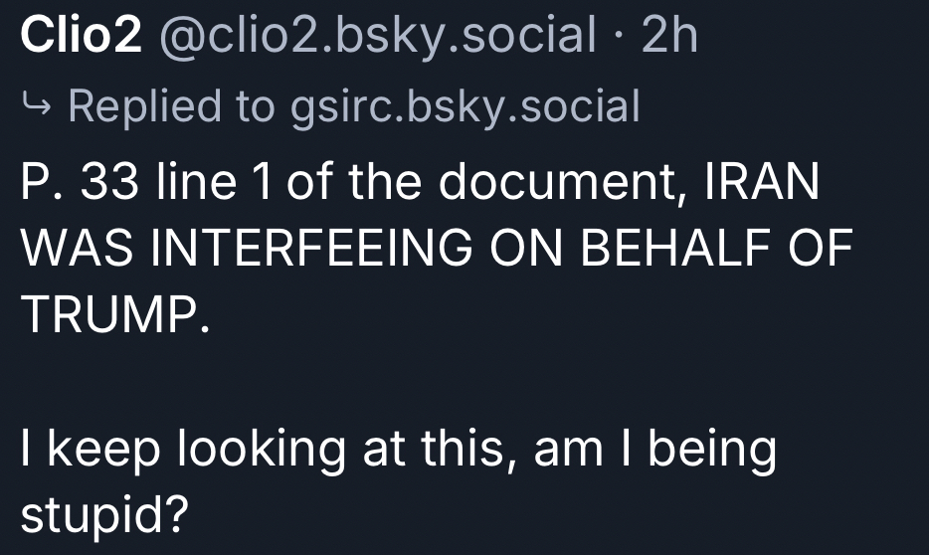Click the 'Replied to' label text
The height and width of the screenshot is (555, 929).
pyautogui.click(x=171, y=105)
